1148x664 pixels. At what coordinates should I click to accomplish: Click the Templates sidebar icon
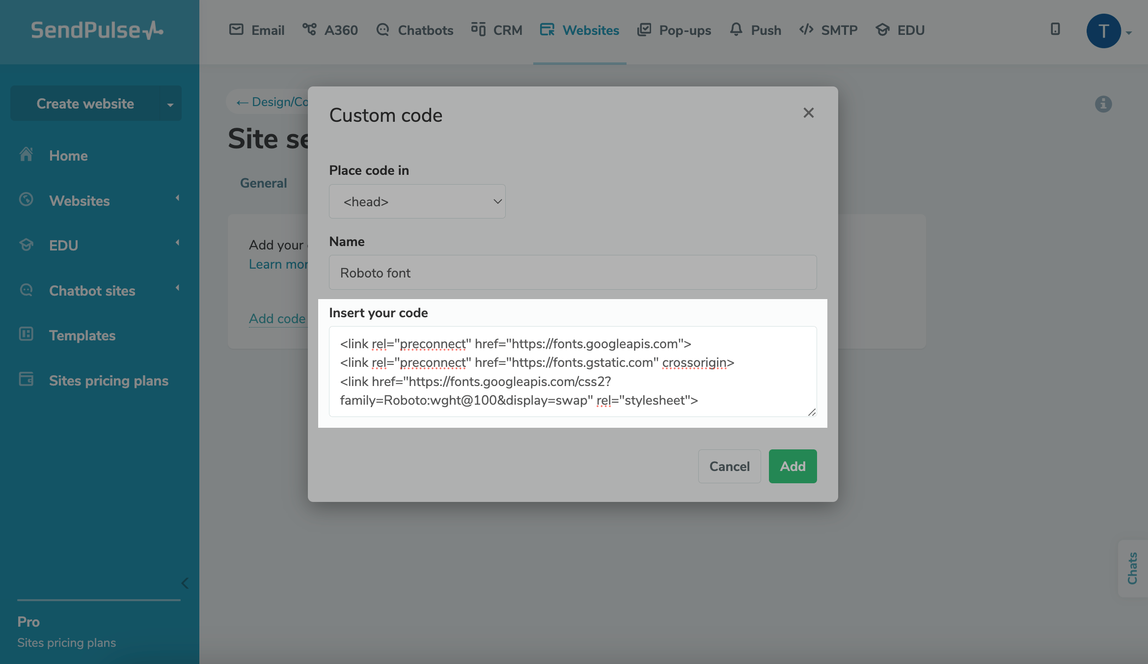pos(26,334)
